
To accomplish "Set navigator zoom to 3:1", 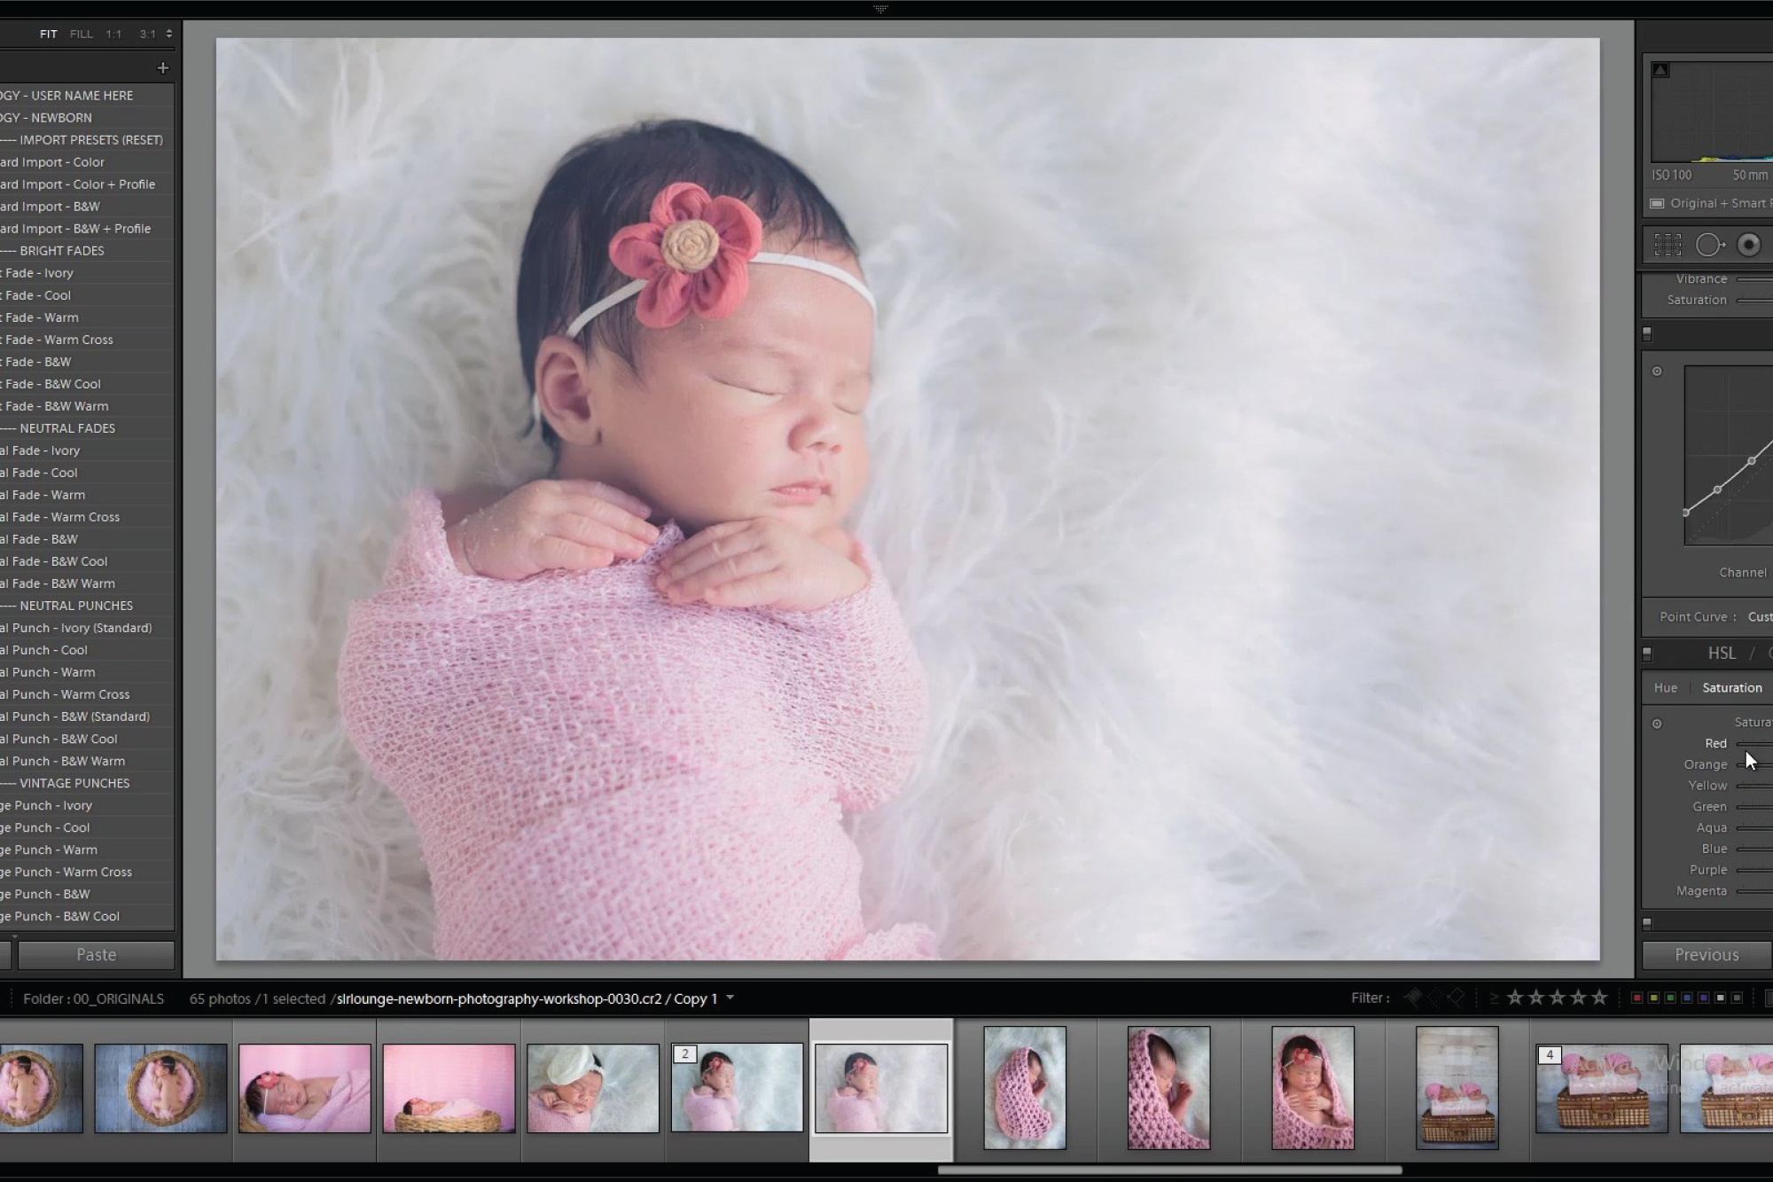I will (147, 34).
